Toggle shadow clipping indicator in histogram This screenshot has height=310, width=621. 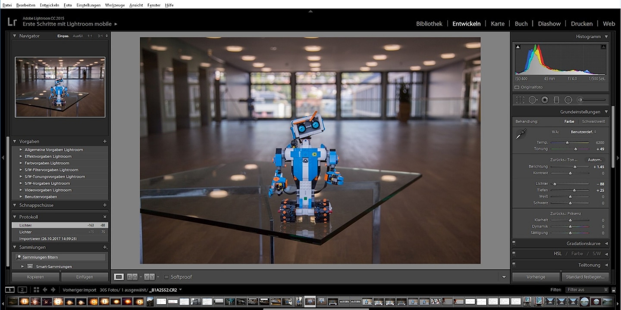click(x=518, y=46)
